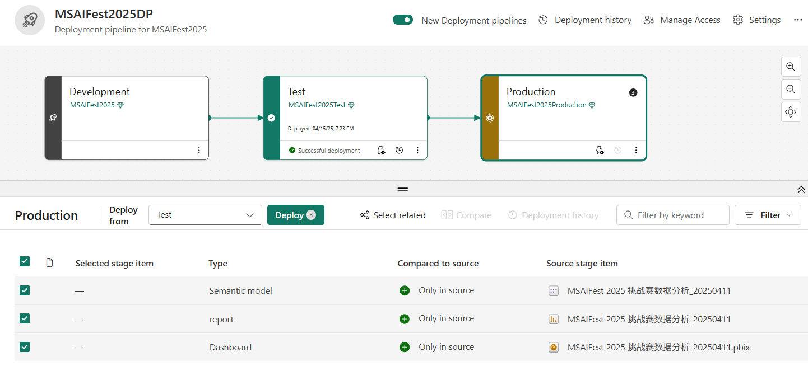Uncheck the report row checkbox
This screenshot has width=808, height=366.
[25, 318]
